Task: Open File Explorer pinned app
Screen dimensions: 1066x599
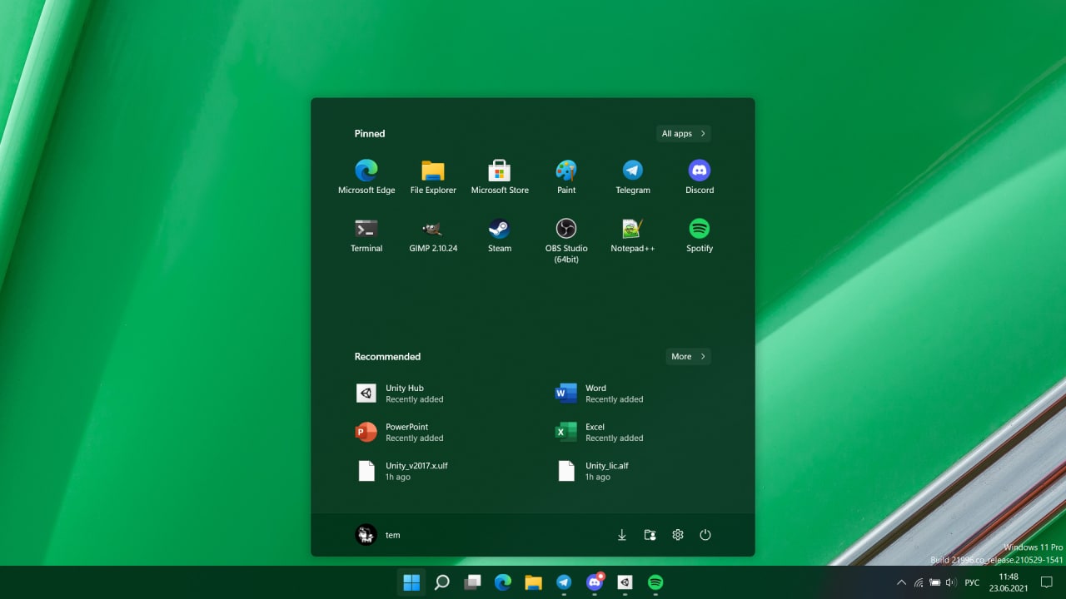Action: click(x=433, y=177)
